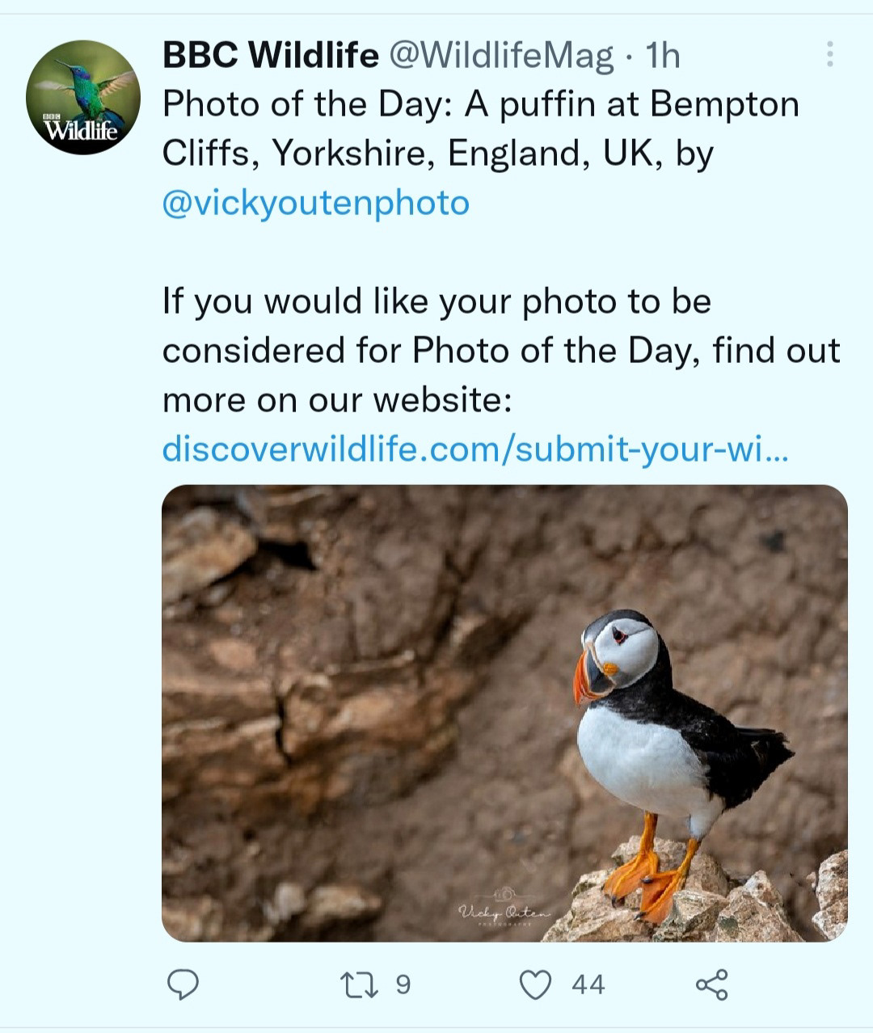The height and width of the screenshot is (1033, 873).
Task: Click the "more on our website:" text
Action: click(337, 400)
